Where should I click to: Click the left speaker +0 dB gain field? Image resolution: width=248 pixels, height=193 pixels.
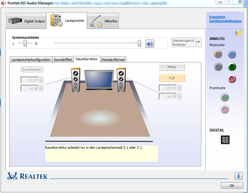tap(30, 89)
